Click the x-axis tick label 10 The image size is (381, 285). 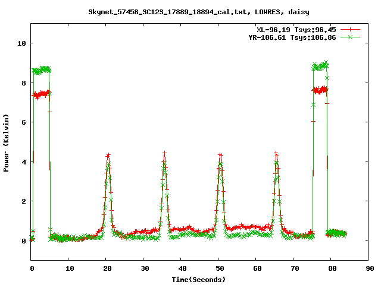point(70,268)
